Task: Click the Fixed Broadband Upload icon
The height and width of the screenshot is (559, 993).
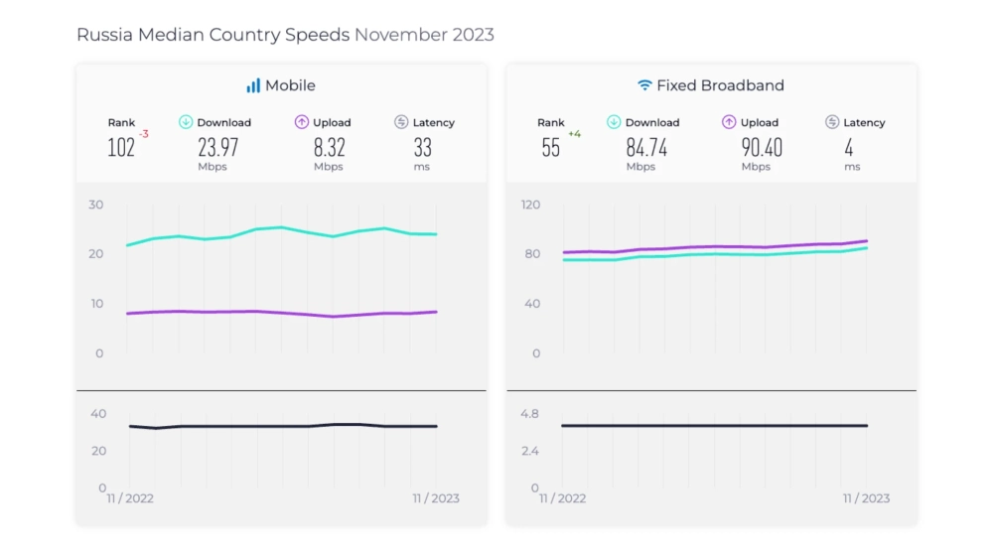Action: pyautogui.click(x=730, y=122)
